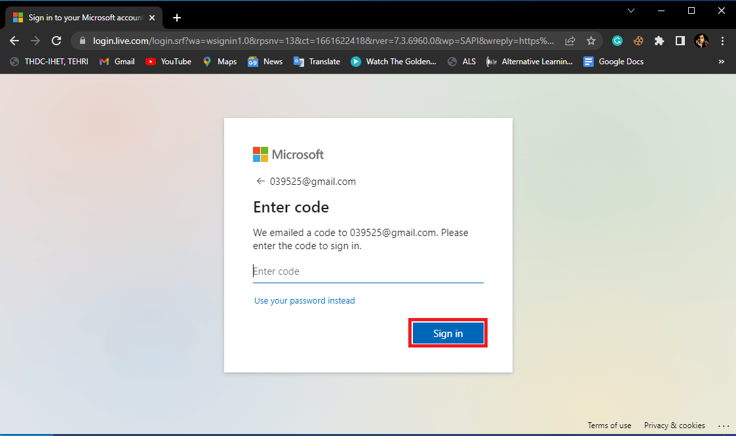Image resolution: width=736 pixels, height=436 pixels.
Task: Open Watch The Golden bookmark
Action: [x=393, y=62]
